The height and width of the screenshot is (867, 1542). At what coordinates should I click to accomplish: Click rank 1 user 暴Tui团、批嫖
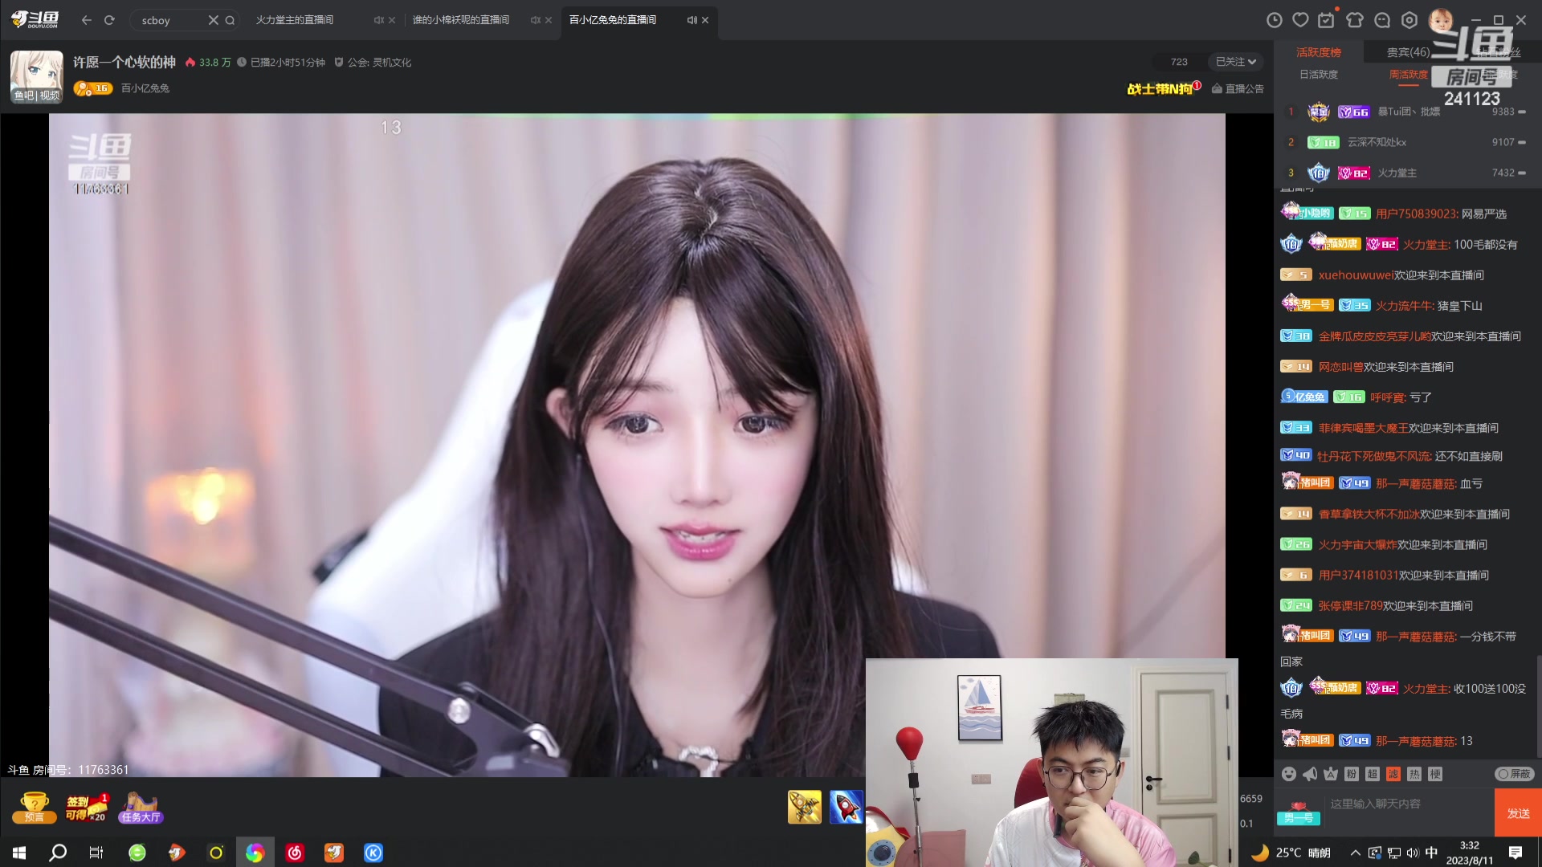point(1409,112)
